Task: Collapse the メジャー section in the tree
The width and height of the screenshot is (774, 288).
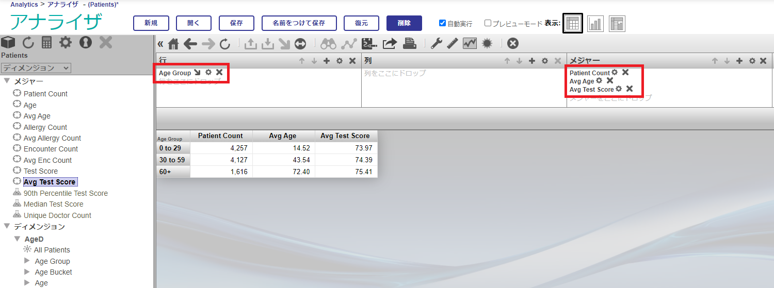Action: (x=7, y=81)
